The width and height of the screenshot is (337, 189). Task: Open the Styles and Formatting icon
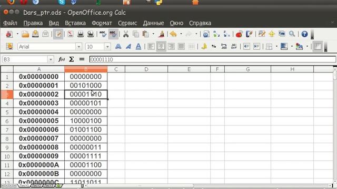coord(9,47)
